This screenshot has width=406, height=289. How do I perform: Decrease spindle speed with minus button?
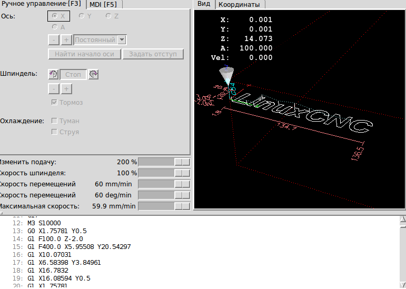pos(54,89)
